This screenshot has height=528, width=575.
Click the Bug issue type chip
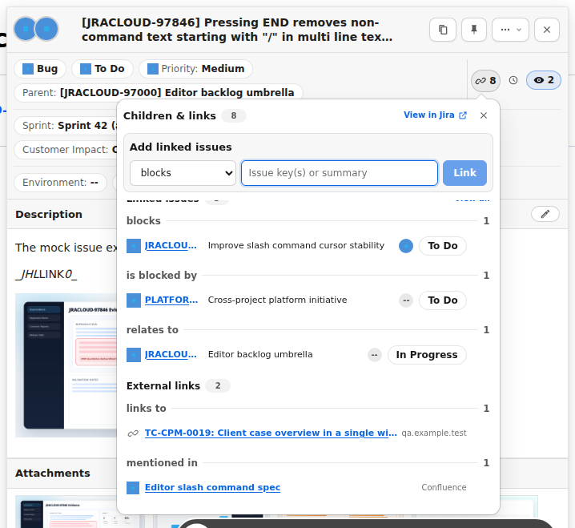coord(40,69)
